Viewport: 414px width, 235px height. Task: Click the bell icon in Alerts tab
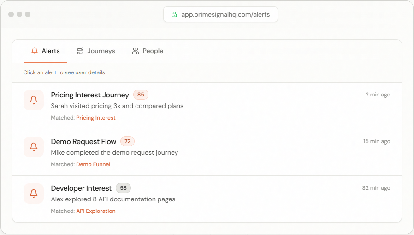35,51
